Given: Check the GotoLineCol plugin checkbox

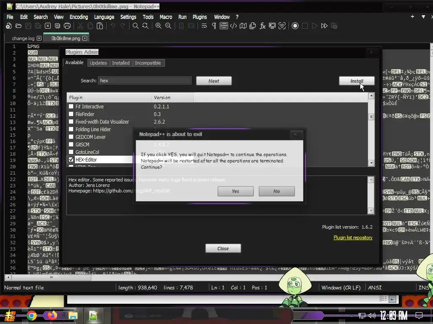Looking at the screenshot, I should pyautogui.click(x=71, y=152).
